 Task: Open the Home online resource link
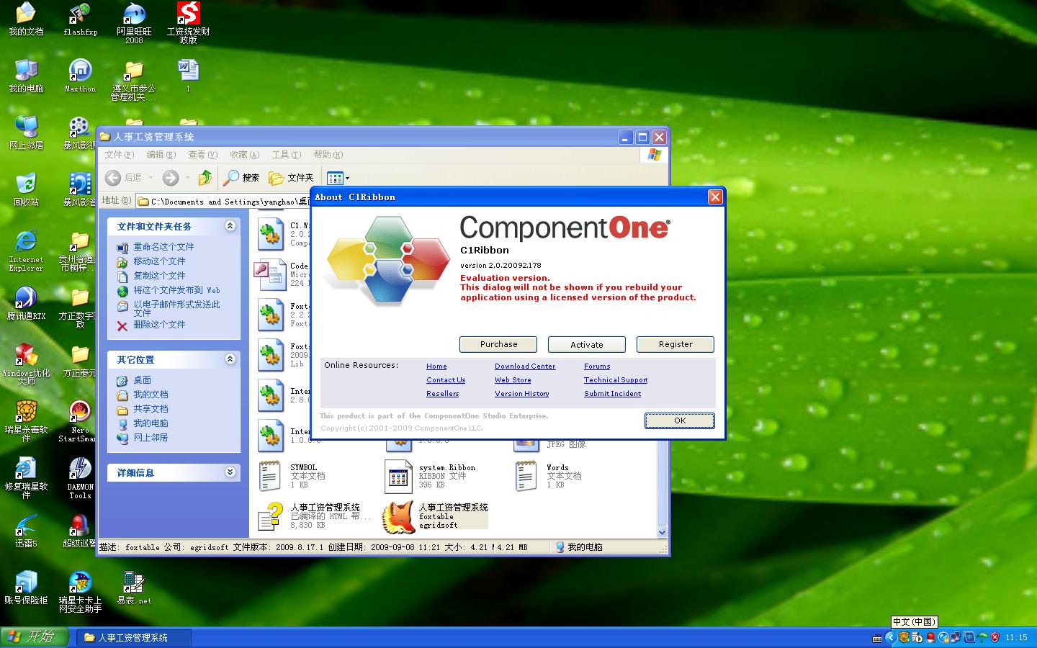click(x=436, y=366)
